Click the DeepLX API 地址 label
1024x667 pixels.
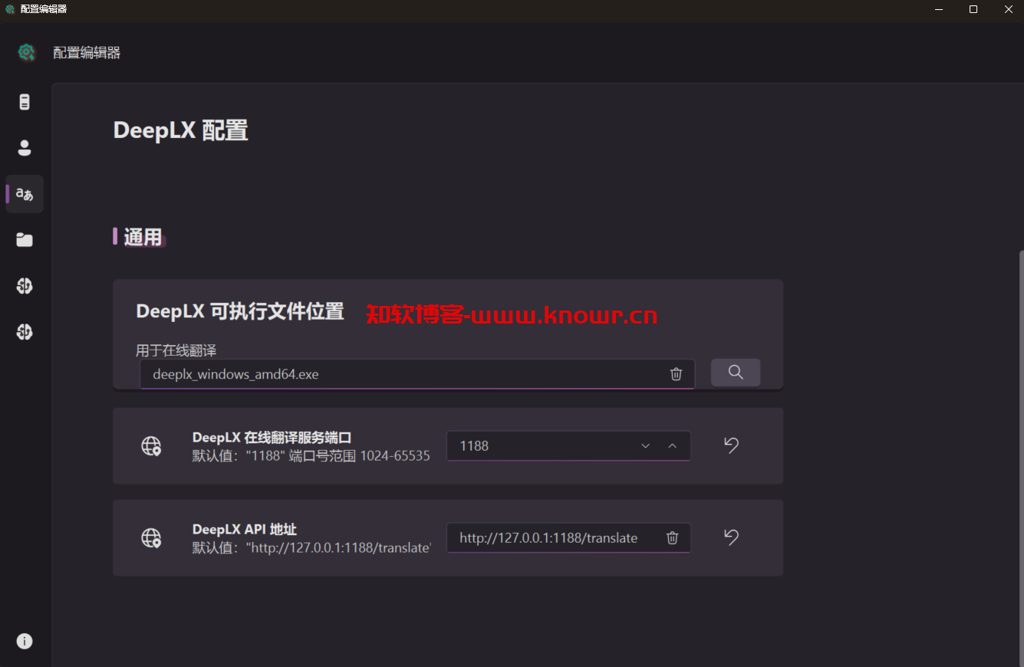click(x=245, y=530)
